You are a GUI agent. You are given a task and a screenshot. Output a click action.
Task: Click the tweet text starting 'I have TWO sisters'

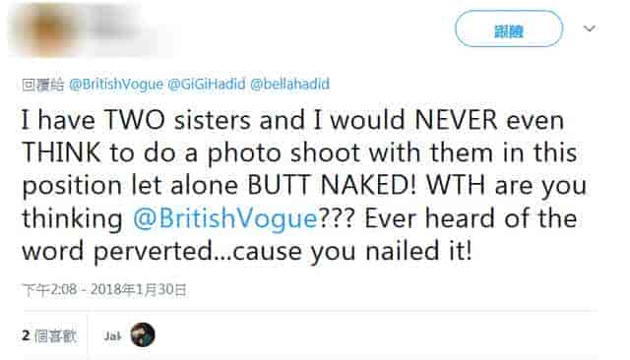point(304,186)
